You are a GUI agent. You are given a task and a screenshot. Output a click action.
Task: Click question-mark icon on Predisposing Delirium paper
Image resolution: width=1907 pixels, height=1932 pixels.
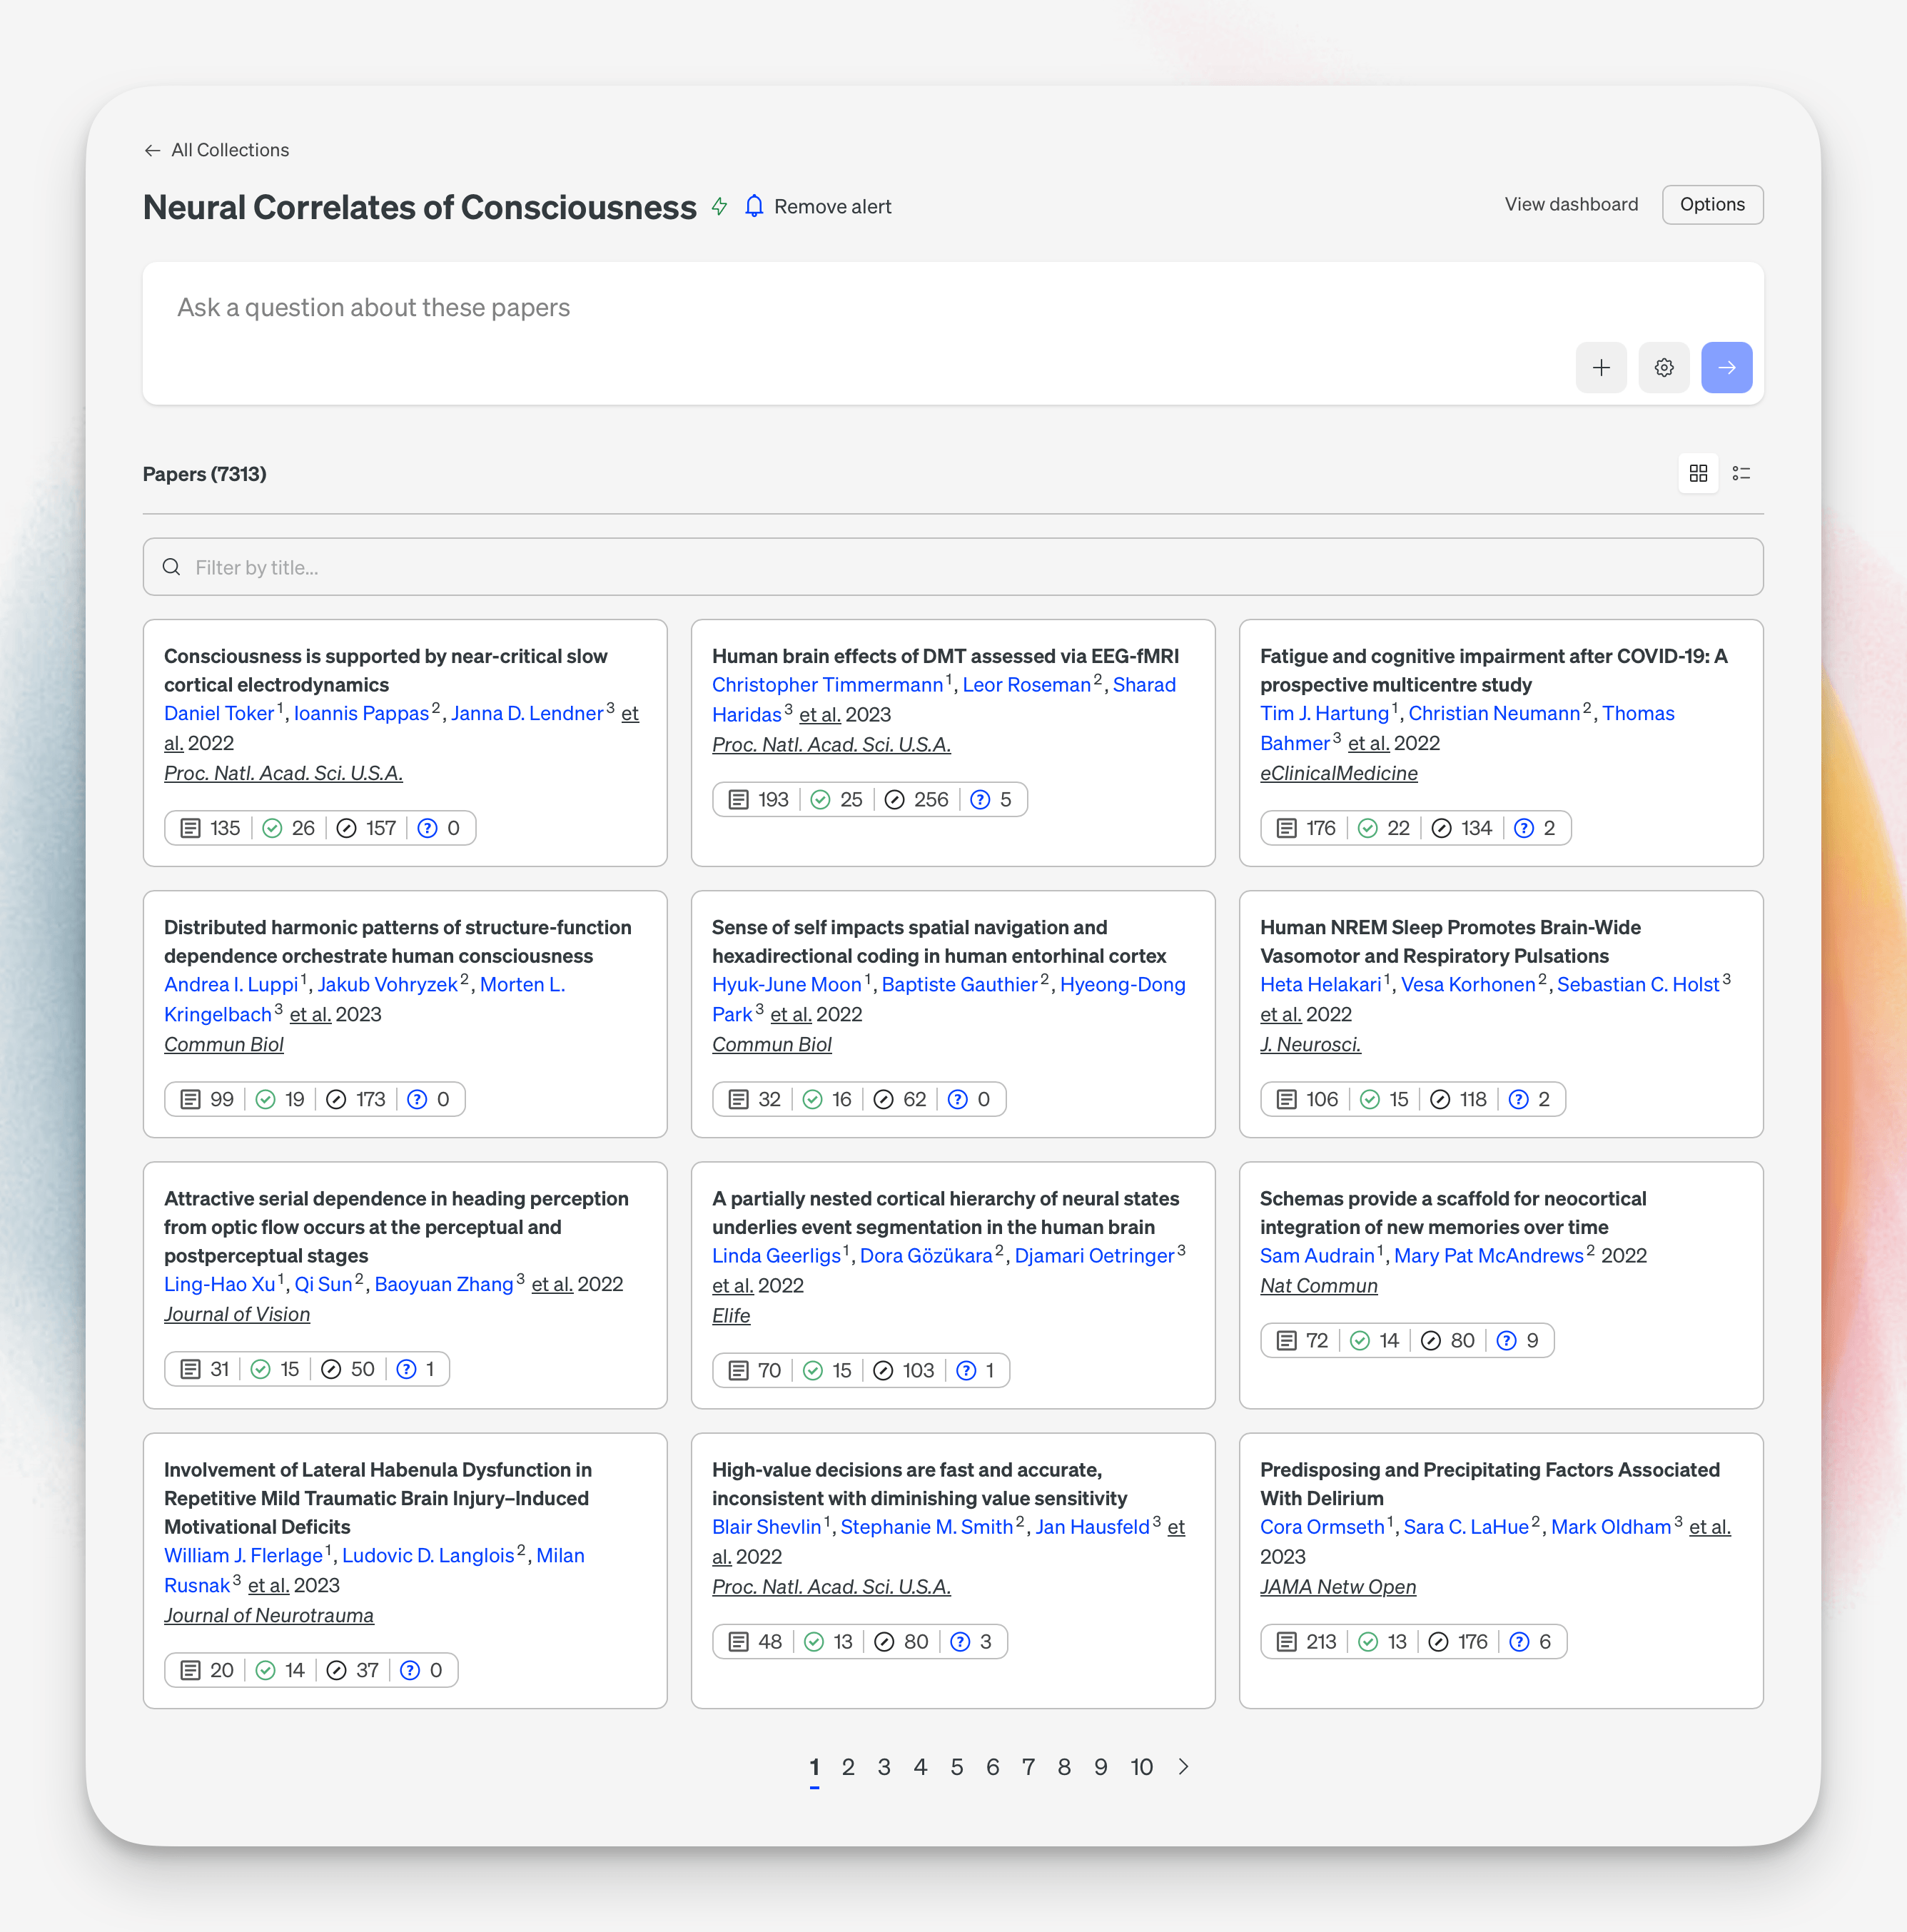pyautogui.click(x=1519, y=1641)
